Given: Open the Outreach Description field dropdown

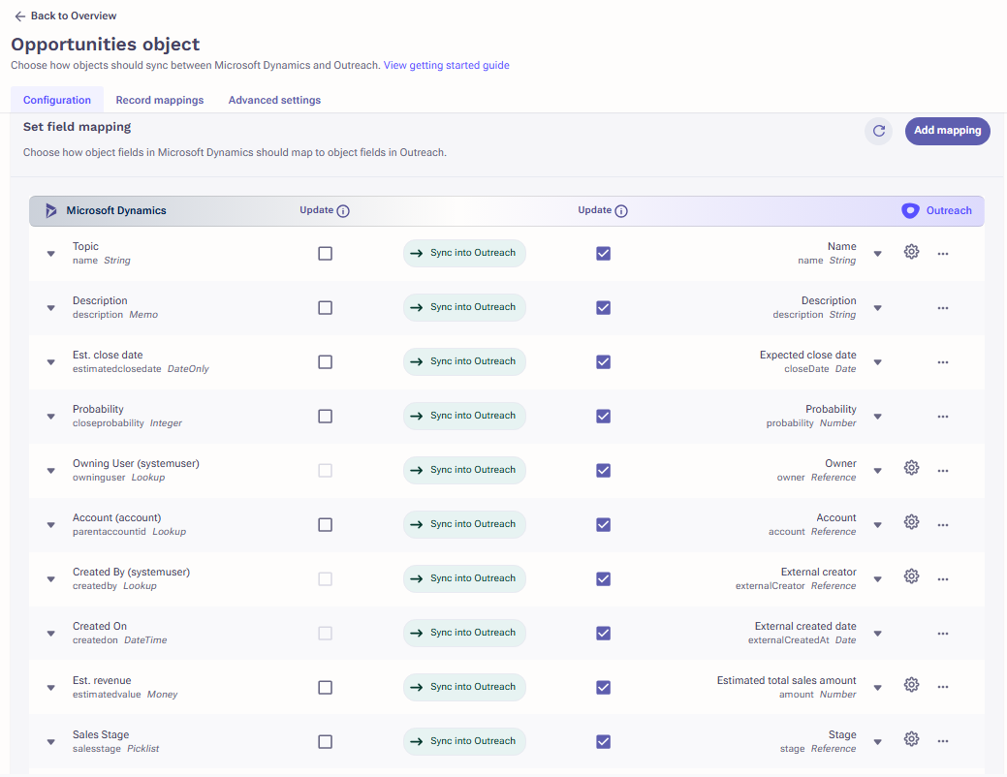Looking at the screenshot, I should [x=878, y=308].
